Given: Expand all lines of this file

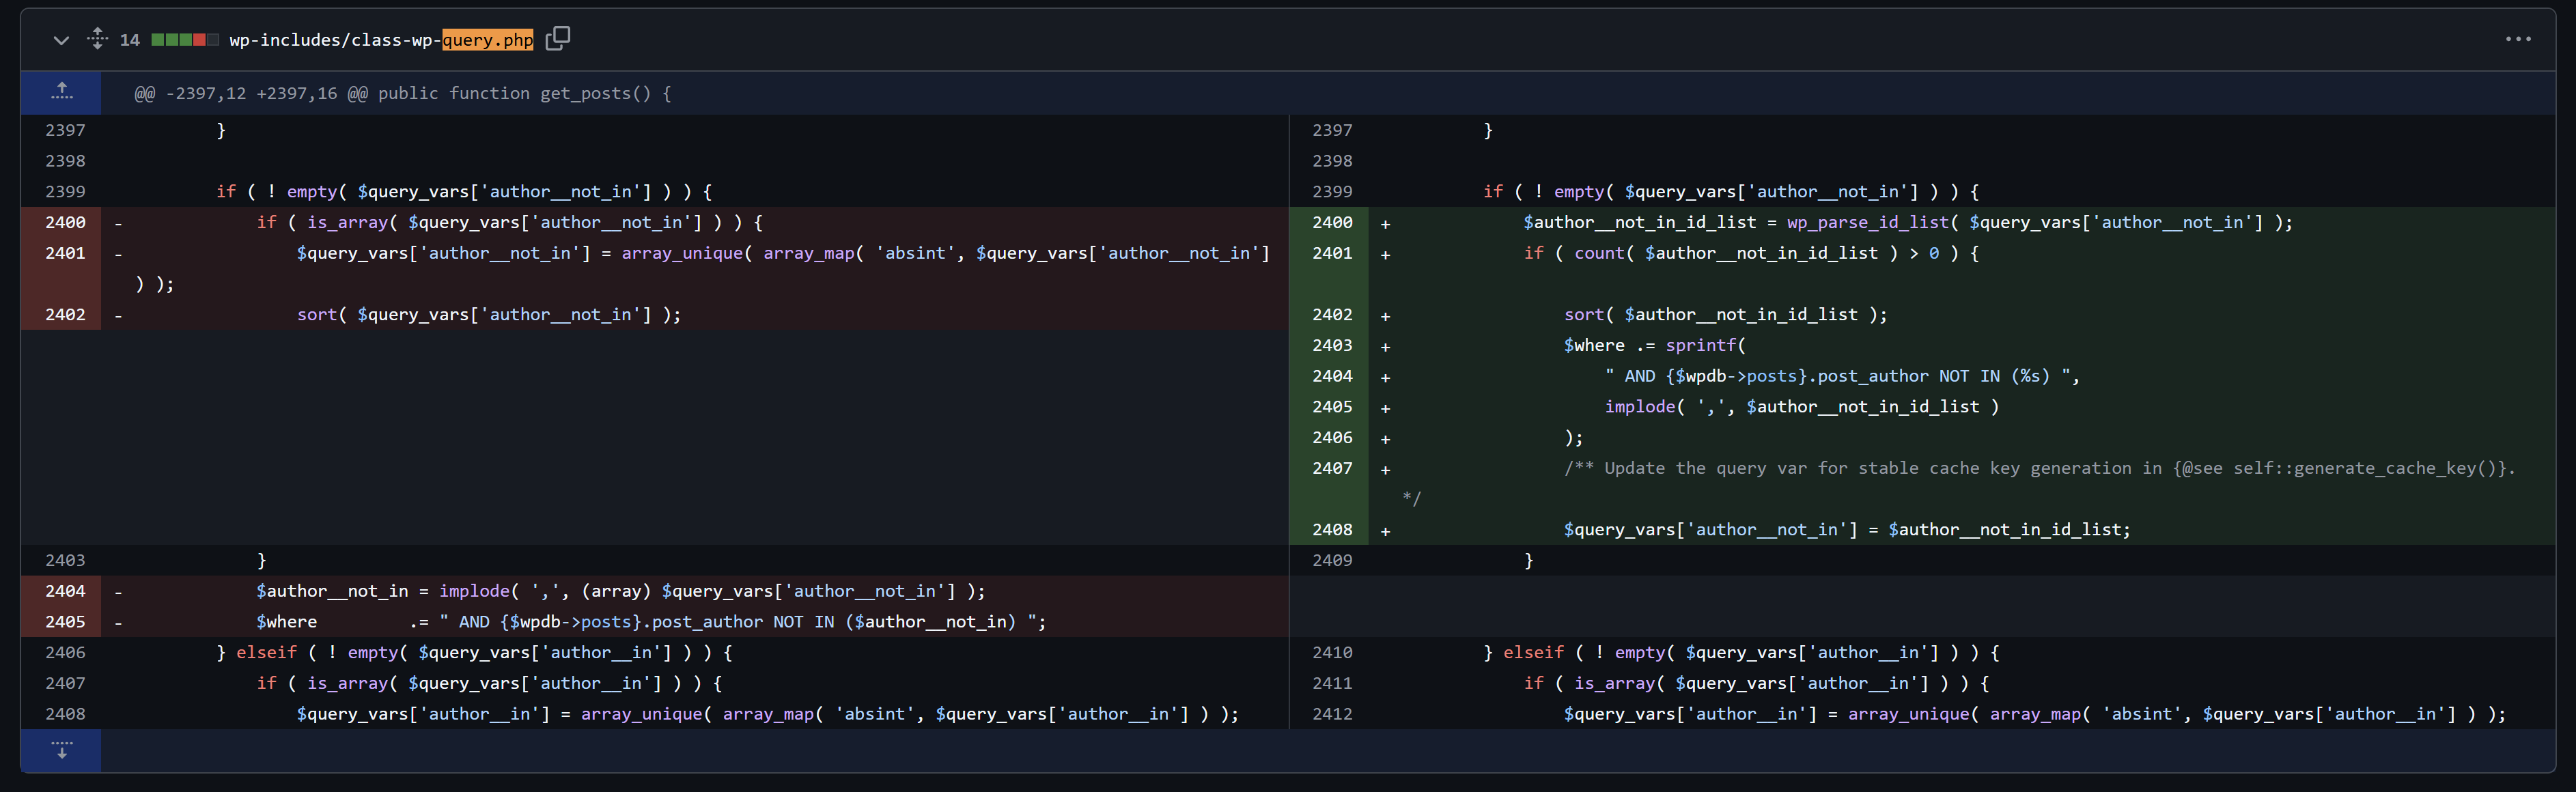Looking at the screenshot, I should (97, 39).
